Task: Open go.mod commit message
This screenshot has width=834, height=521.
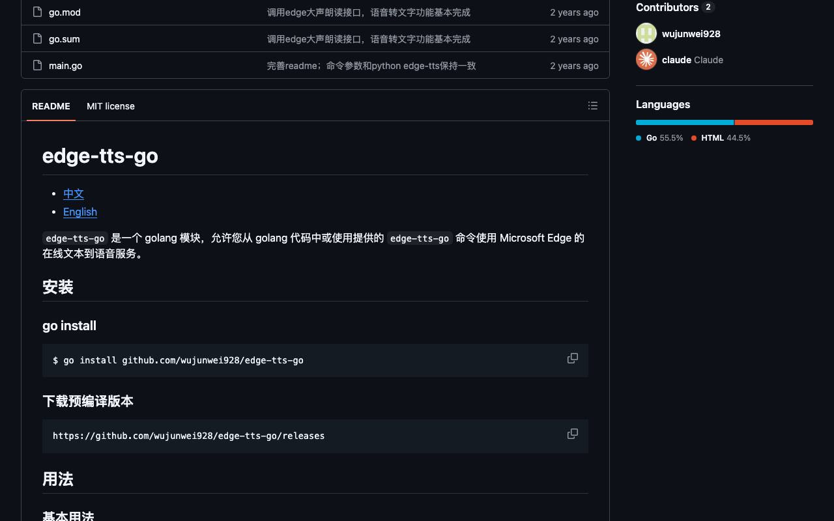Action: [369, 12]
